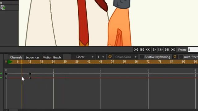The image size is (198, 111).
Task: Click frame 12 on the timeline ruler
Action: click(30, 62)
